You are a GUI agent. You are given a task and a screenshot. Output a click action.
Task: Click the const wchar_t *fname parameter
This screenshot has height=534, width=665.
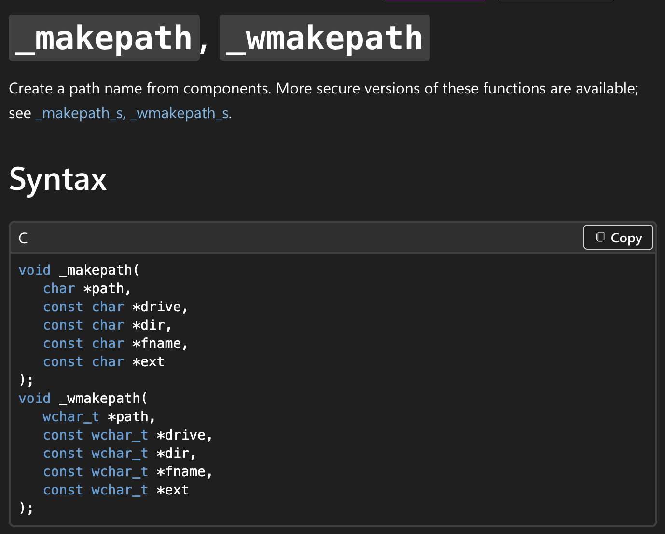128,471
